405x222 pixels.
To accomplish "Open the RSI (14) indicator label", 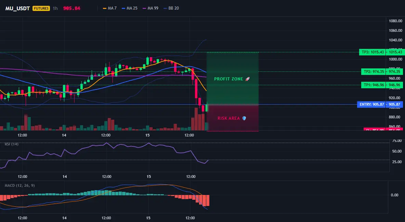I will click(x=12, y=144).
